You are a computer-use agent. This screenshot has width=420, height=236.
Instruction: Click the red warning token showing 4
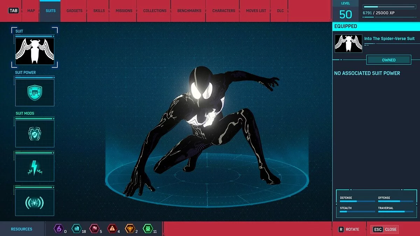tap(112, 229)
